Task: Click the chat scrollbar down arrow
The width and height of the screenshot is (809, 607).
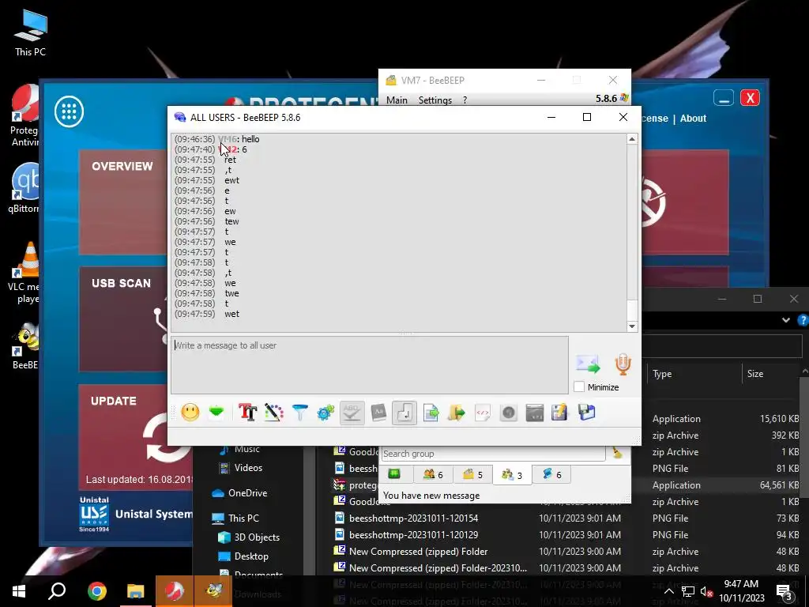Action: click(632, 326)
